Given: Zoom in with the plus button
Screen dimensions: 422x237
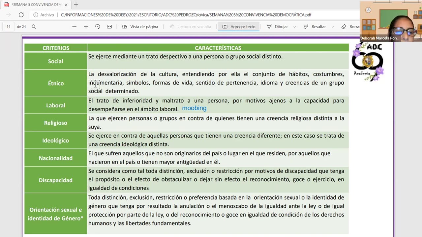Looking at the screenshot, I should (86, 27).
